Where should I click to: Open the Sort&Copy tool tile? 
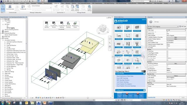pyautogui.click(x=119, y=36)
